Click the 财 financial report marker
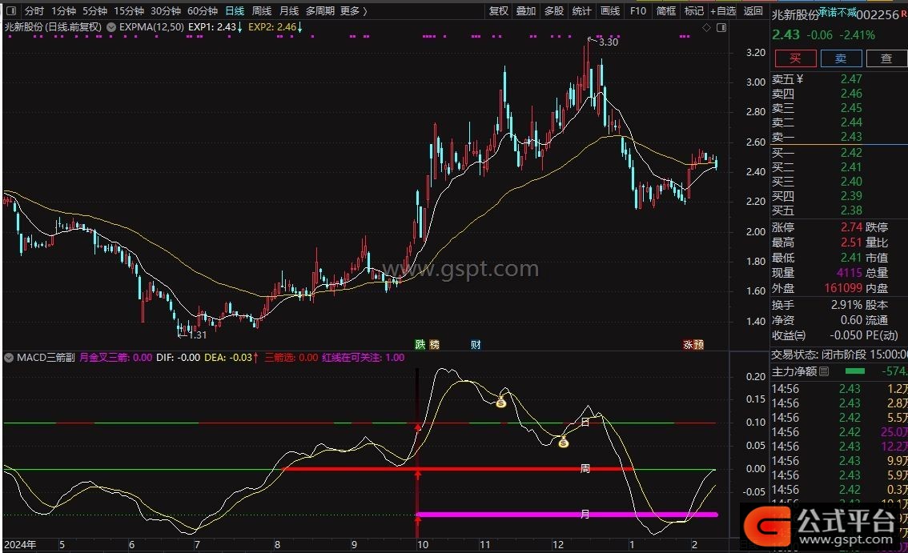The width and height of the screenshot is (908, 553). tap(476, 345)
